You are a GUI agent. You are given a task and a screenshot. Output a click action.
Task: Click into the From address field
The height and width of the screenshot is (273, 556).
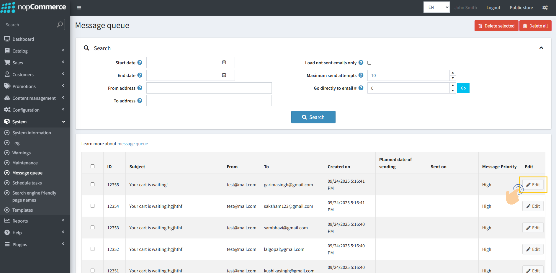209,88
